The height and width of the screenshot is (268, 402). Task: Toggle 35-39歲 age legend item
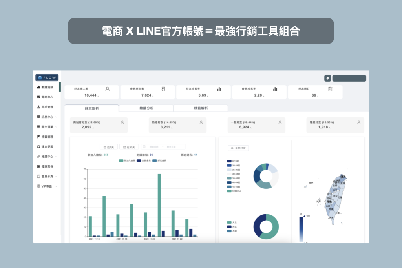(x=234, y=178)
